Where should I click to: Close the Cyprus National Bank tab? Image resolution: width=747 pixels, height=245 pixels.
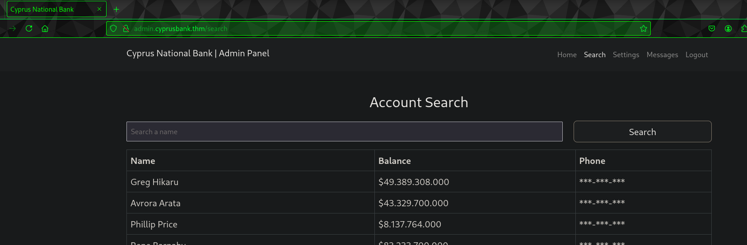[x=99, y=9]
